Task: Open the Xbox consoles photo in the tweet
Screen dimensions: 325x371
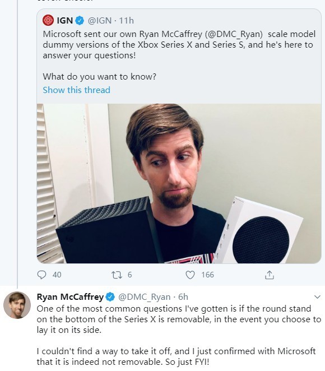Action: tap(179, 183)
